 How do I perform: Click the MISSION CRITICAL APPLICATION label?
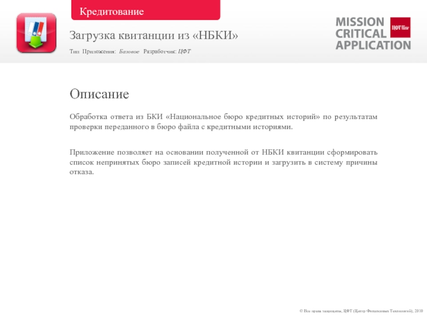[373, 34]
